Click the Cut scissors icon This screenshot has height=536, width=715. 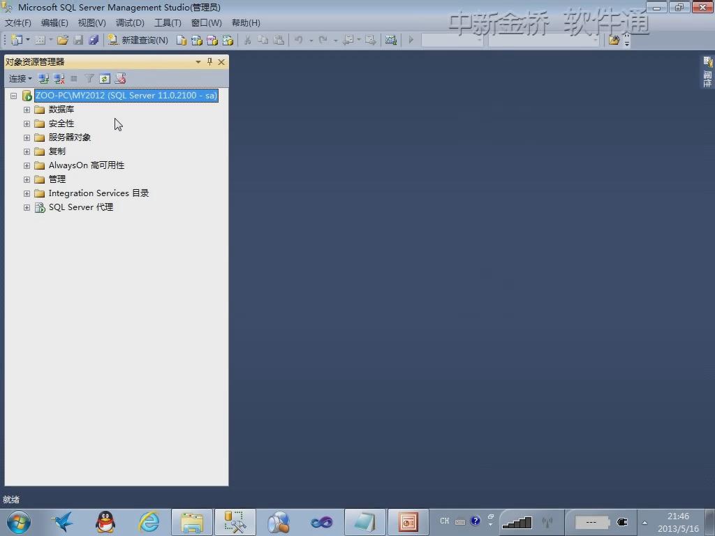tap(247, 40)
